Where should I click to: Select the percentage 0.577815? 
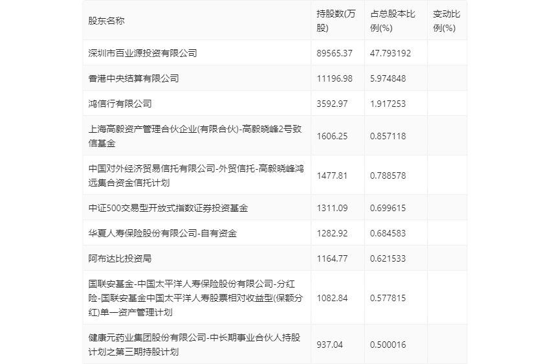point(388,299)
